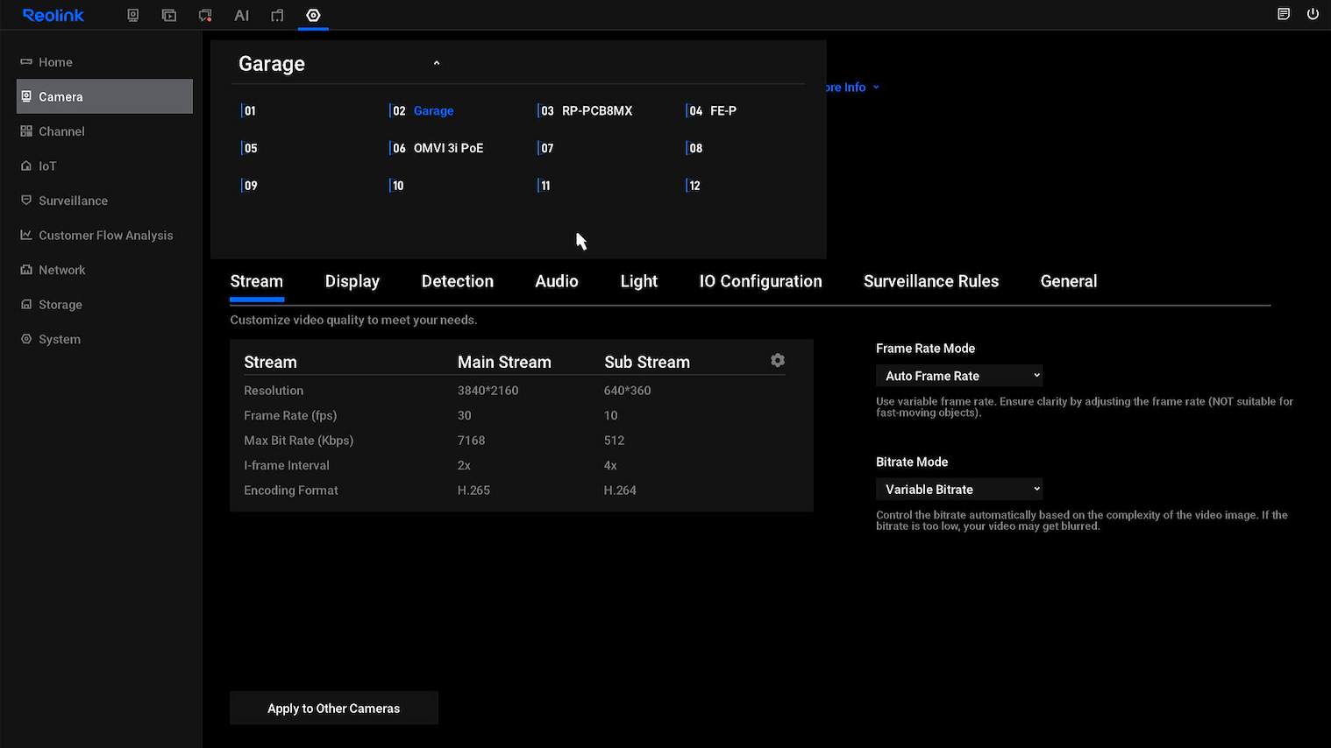This screenshot has height=748, width=1331.
Task: Select channel 08
Action: 695,148
